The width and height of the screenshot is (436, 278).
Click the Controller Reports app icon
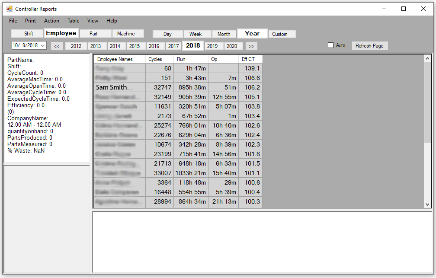click(9, 9)
